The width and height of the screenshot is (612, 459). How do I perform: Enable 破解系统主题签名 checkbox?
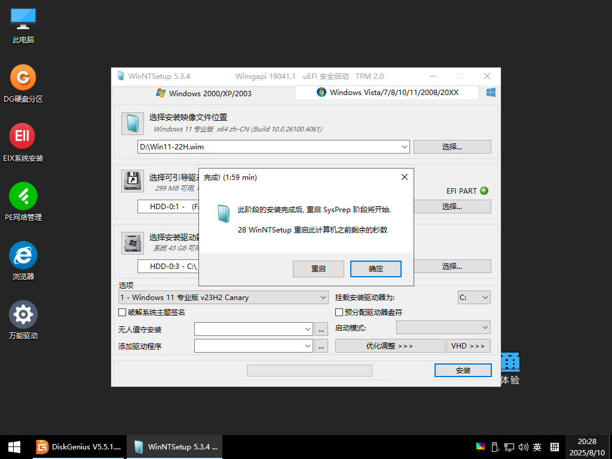[122, 312]
